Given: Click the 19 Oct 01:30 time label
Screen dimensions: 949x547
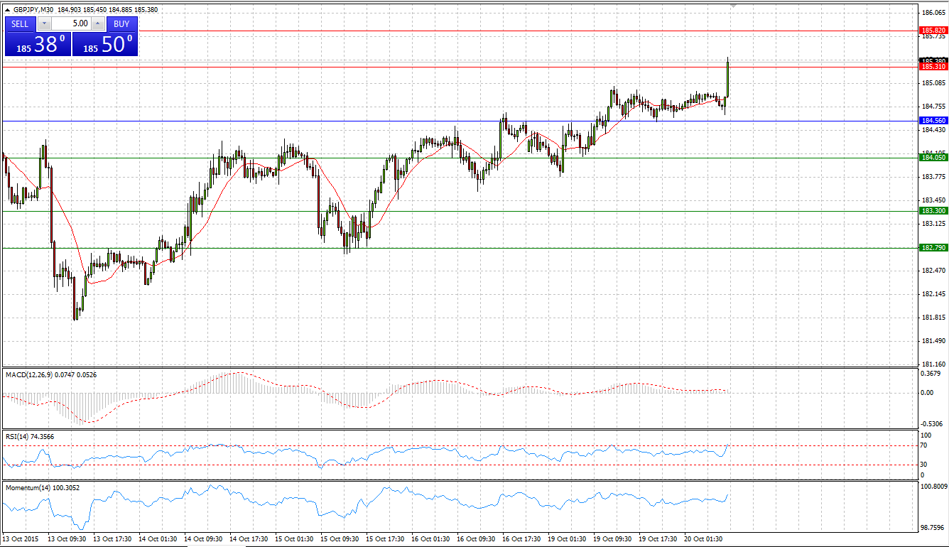Looking at the screenshot, I should click(567, 539).
